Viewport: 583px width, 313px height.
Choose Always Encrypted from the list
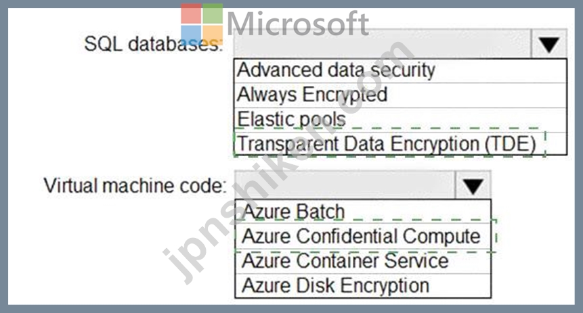pos(400,95)
